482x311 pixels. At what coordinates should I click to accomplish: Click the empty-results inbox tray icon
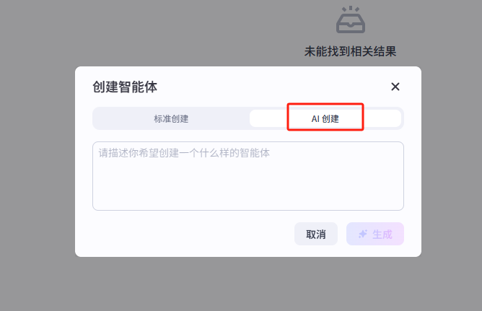pos(351,20)
